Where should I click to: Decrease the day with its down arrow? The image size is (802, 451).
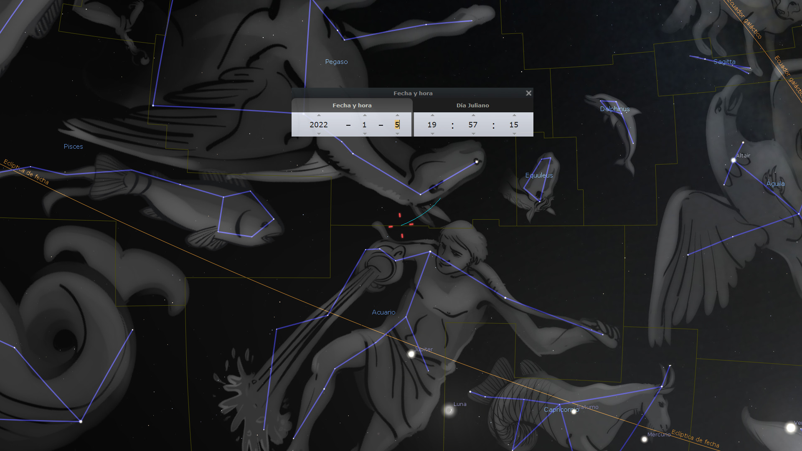point(397,134)
